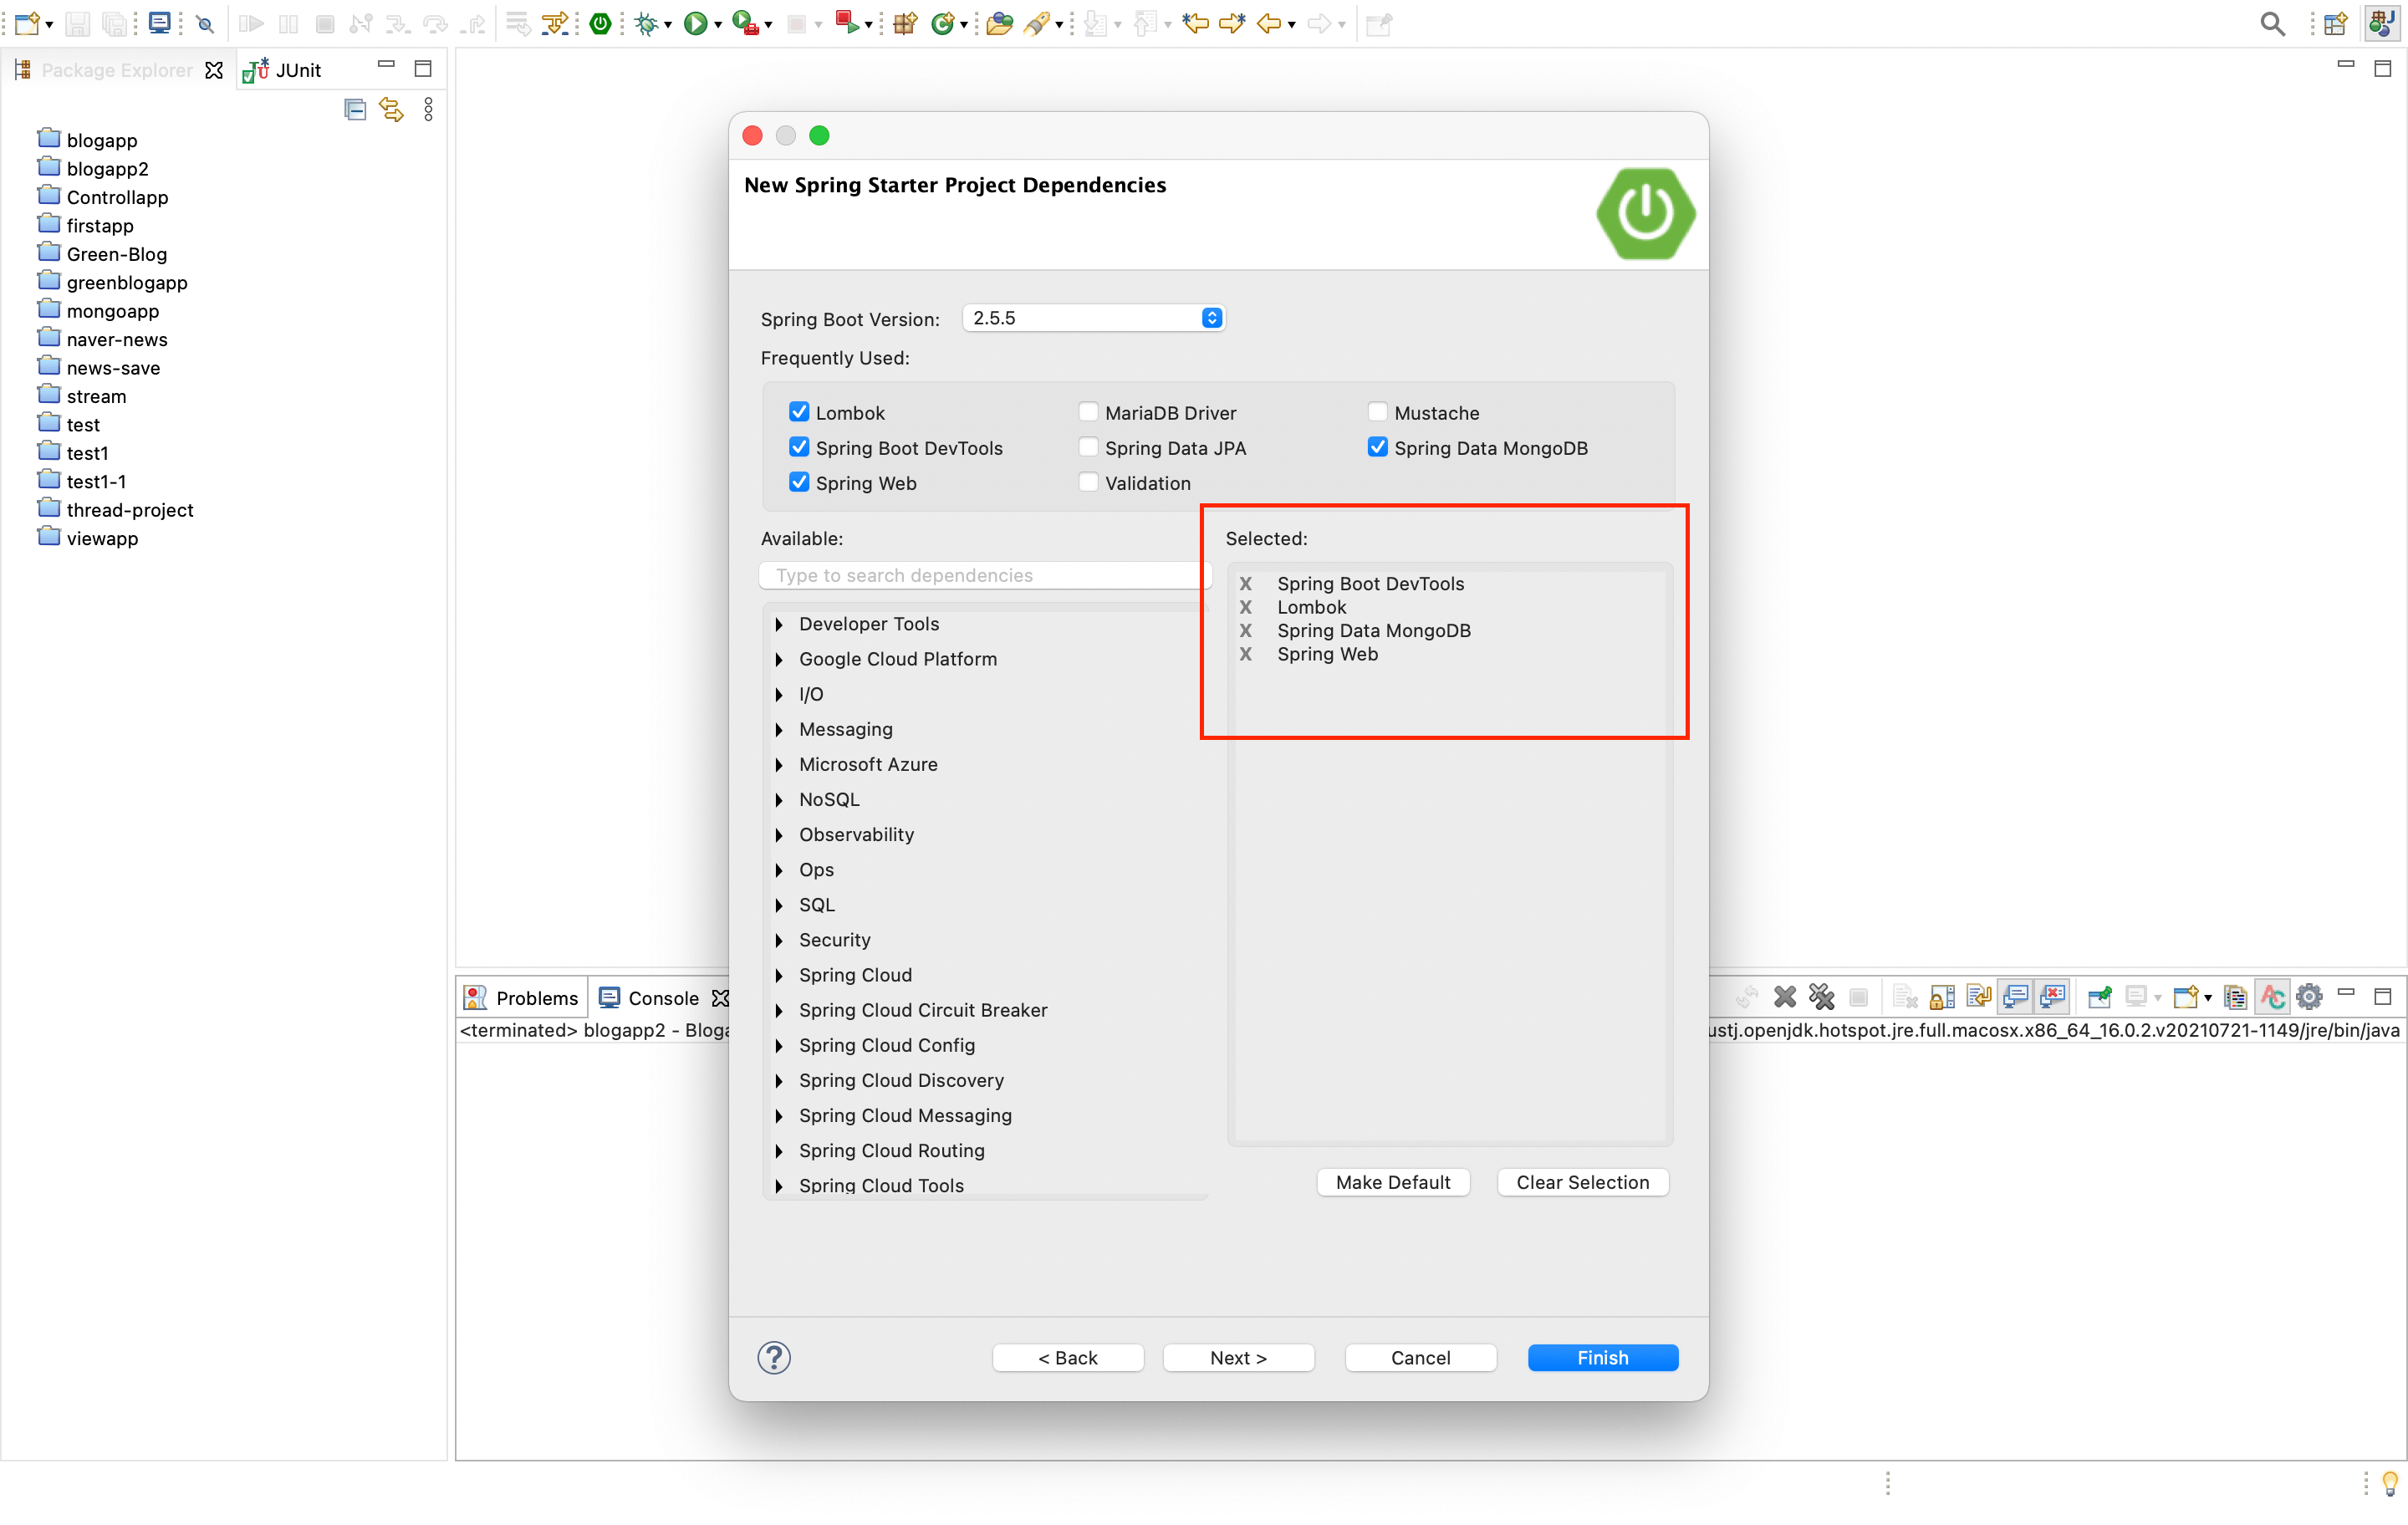Viewport: 2408px width, 1525px height.
Task: Uncheck the Spring Boot DevTools checkbox
Action: [x=799, y=447]
